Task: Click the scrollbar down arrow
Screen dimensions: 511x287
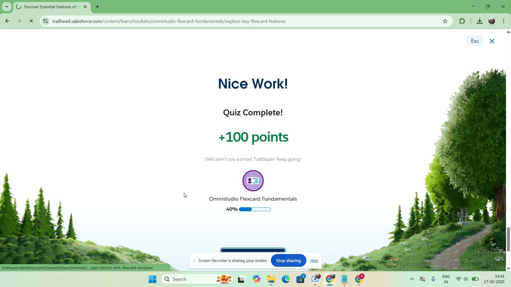Action: (508, 269)
